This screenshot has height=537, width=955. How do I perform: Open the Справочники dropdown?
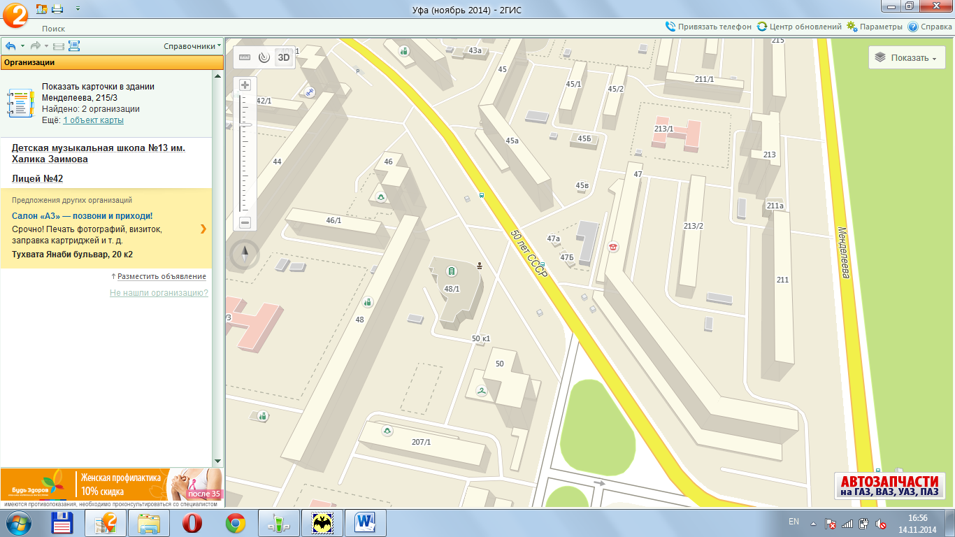tap(192, 46)
